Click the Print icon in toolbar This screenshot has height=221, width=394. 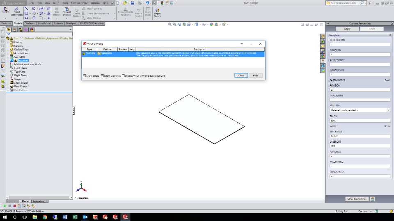coord(140,3)
